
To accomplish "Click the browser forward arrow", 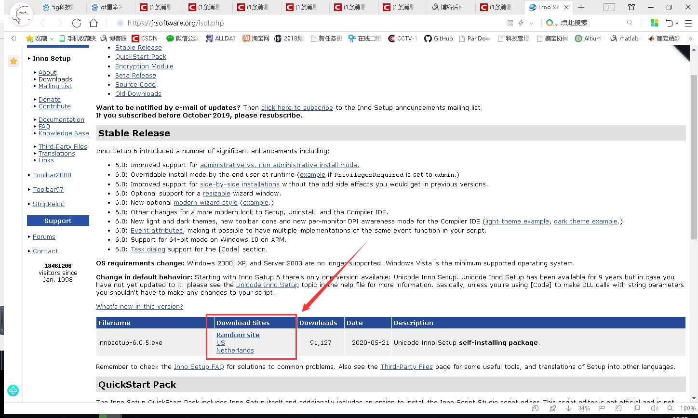I will [x=59, y=23].
